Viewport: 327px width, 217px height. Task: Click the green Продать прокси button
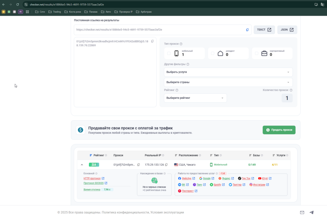pos(279,130)
